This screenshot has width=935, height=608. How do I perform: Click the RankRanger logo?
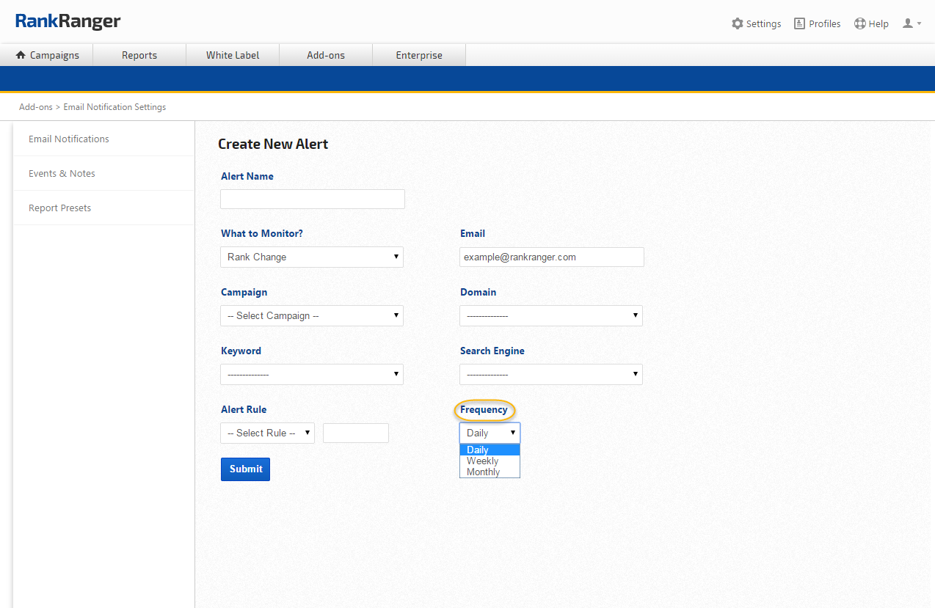pos(68,22)
